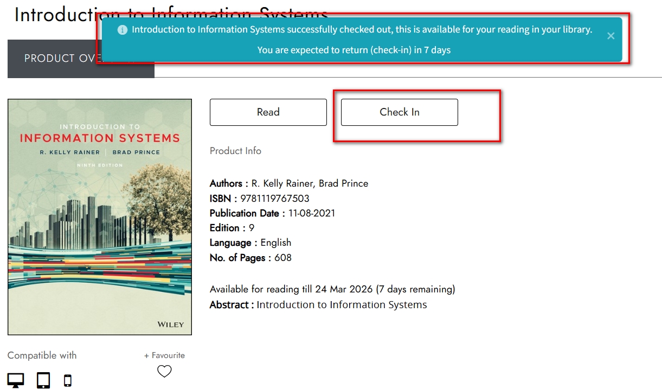This screenshot has height=389, width=662.
Task: Click the ISBN number 9781119767503
Action: point(275,199)
